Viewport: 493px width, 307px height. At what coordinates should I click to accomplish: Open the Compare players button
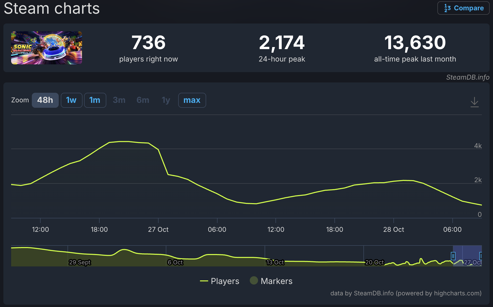pyautogui.click(x=463, y=8)
